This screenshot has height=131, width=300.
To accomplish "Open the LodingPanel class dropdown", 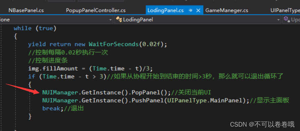I will [x=198, y=19].
